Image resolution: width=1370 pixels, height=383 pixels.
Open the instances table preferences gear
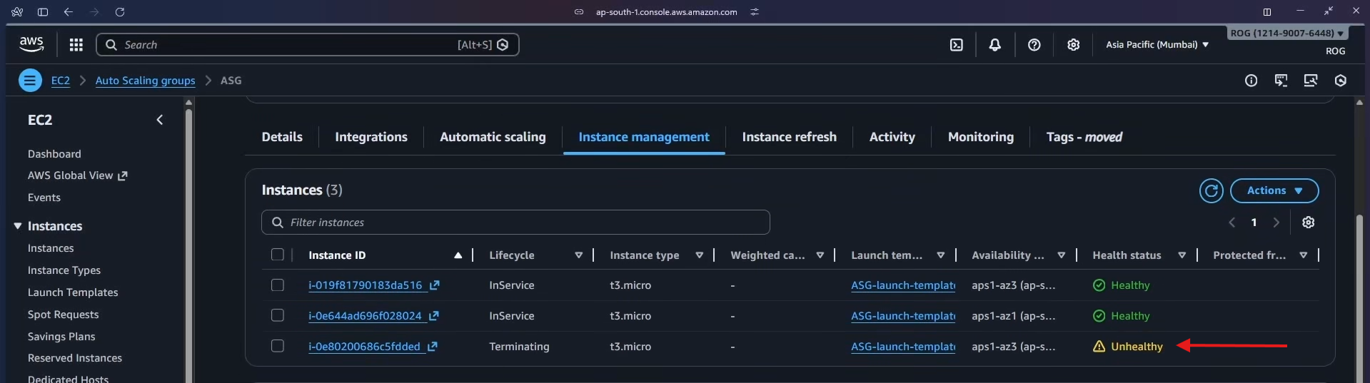coord(1308,223)
